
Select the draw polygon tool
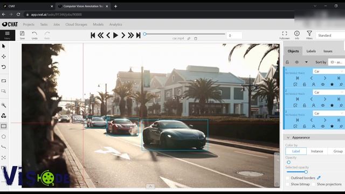(x=4, y=136)
